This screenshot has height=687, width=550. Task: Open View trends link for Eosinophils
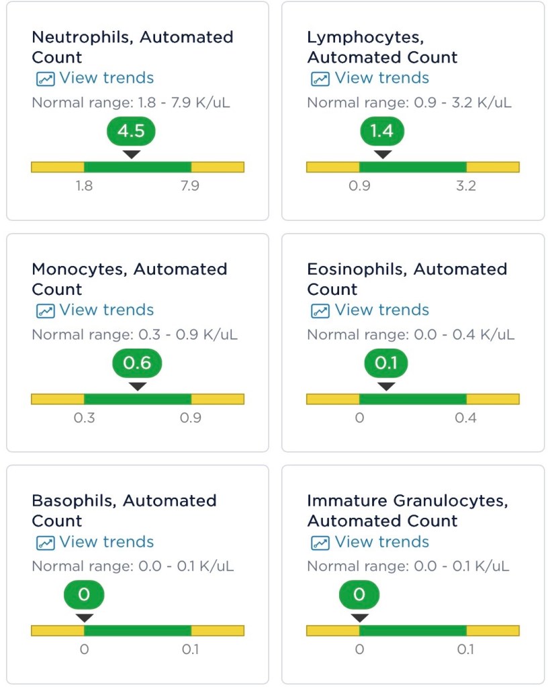click(x=381, y=310)
